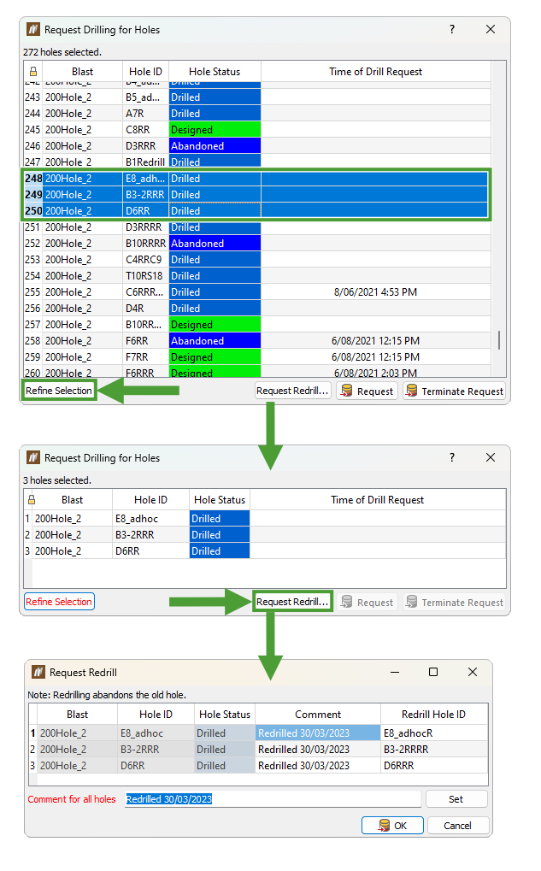
Task: Maximize the Request Redrill window
Action: tap(433, 672)
